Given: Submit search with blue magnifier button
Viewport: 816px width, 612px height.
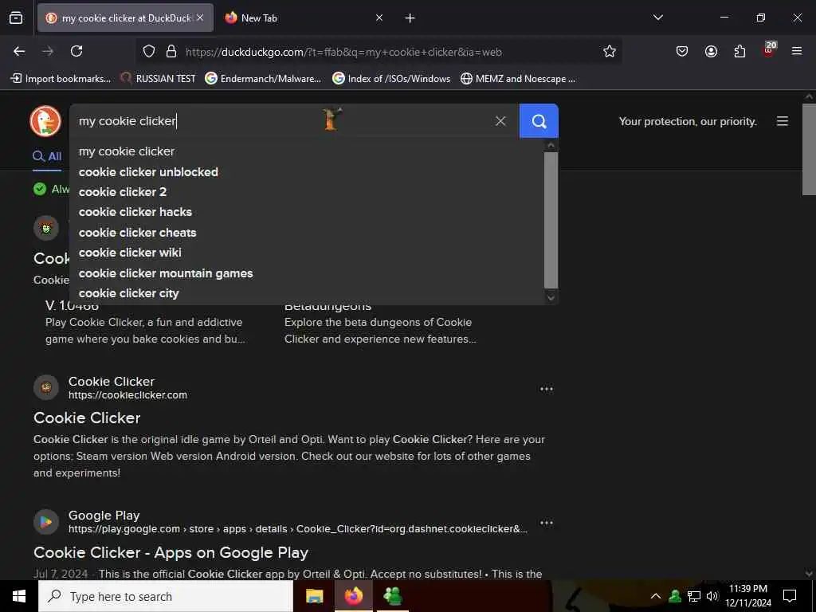Looking at the screenshot, I should point(539,121).
